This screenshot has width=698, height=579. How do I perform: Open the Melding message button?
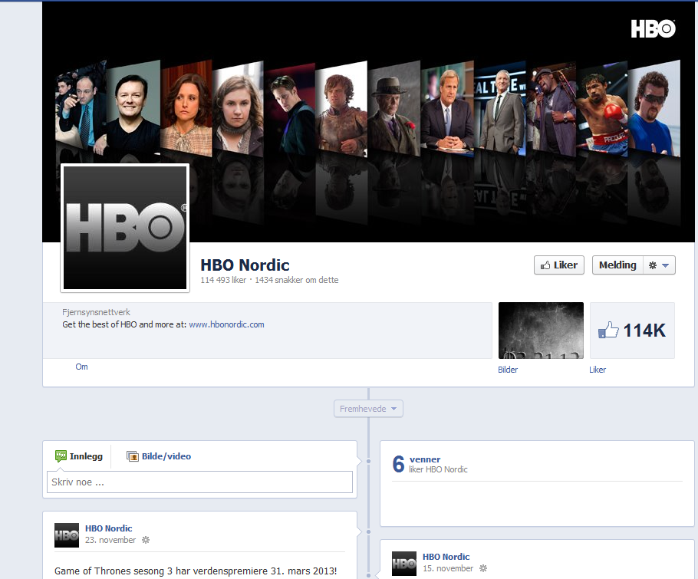[617, 265]
